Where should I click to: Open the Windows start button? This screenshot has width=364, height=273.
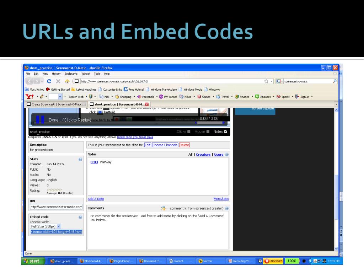(33, 261)
